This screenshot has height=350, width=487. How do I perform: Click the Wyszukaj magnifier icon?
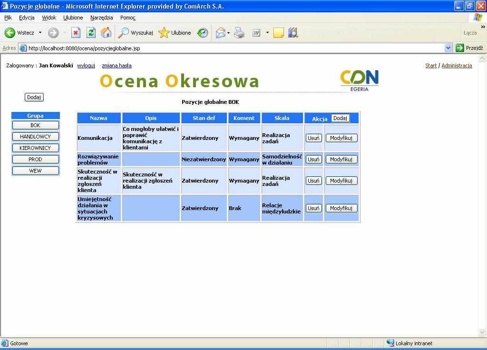[124, 33]
